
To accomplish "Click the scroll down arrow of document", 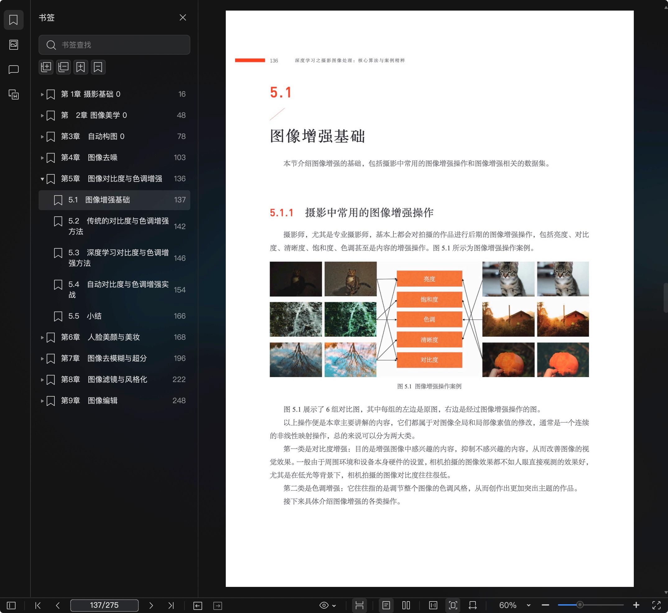I will [665, 593].
